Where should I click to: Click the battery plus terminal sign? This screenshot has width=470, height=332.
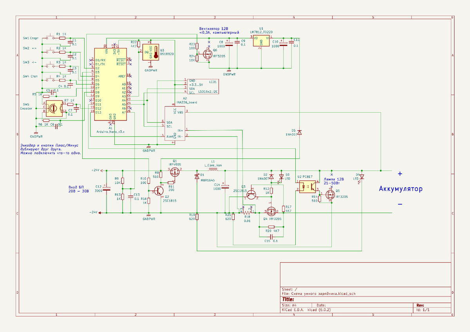pos(400,173)
